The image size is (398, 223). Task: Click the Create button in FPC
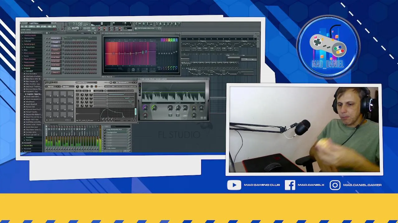click(x=79, y=91)
